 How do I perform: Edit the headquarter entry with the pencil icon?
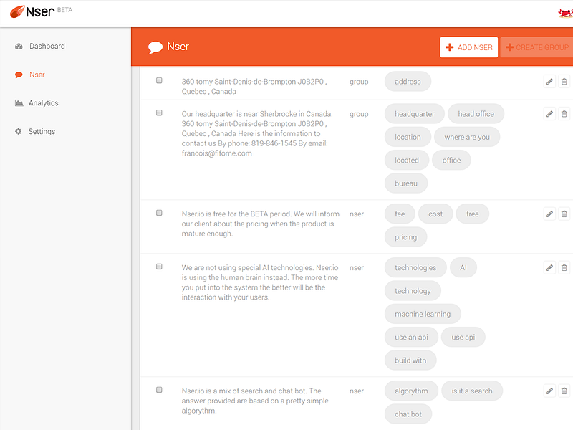(549, 114)
